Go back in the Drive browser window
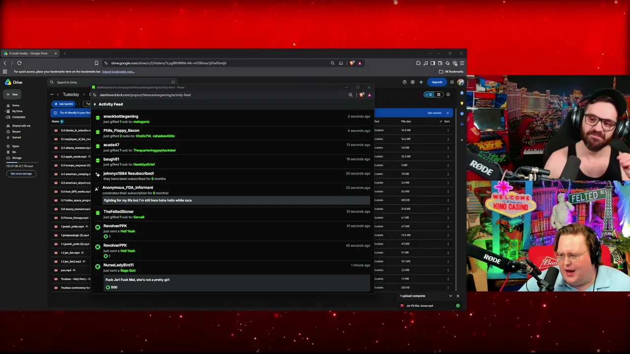The height and width of the screenshot is (354, 630). [x=5, y=63]
